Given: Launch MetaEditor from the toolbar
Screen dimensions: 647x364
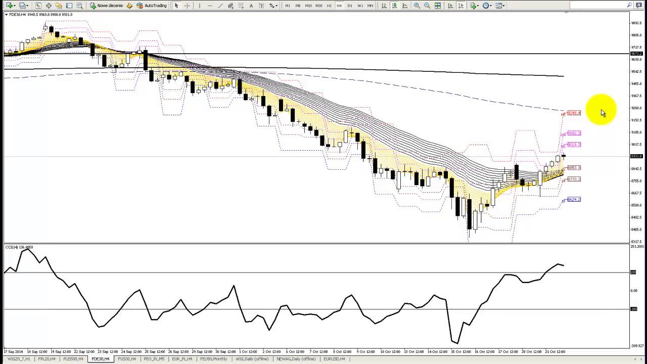Looking at the screenshot, I should [129, 6].
